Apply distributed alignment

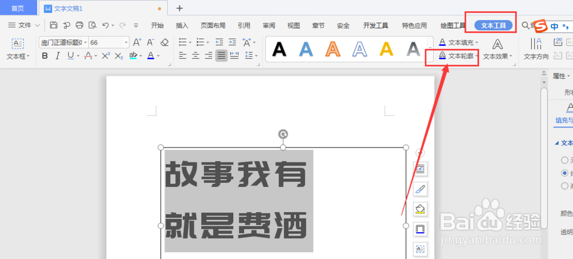point(234,56)
